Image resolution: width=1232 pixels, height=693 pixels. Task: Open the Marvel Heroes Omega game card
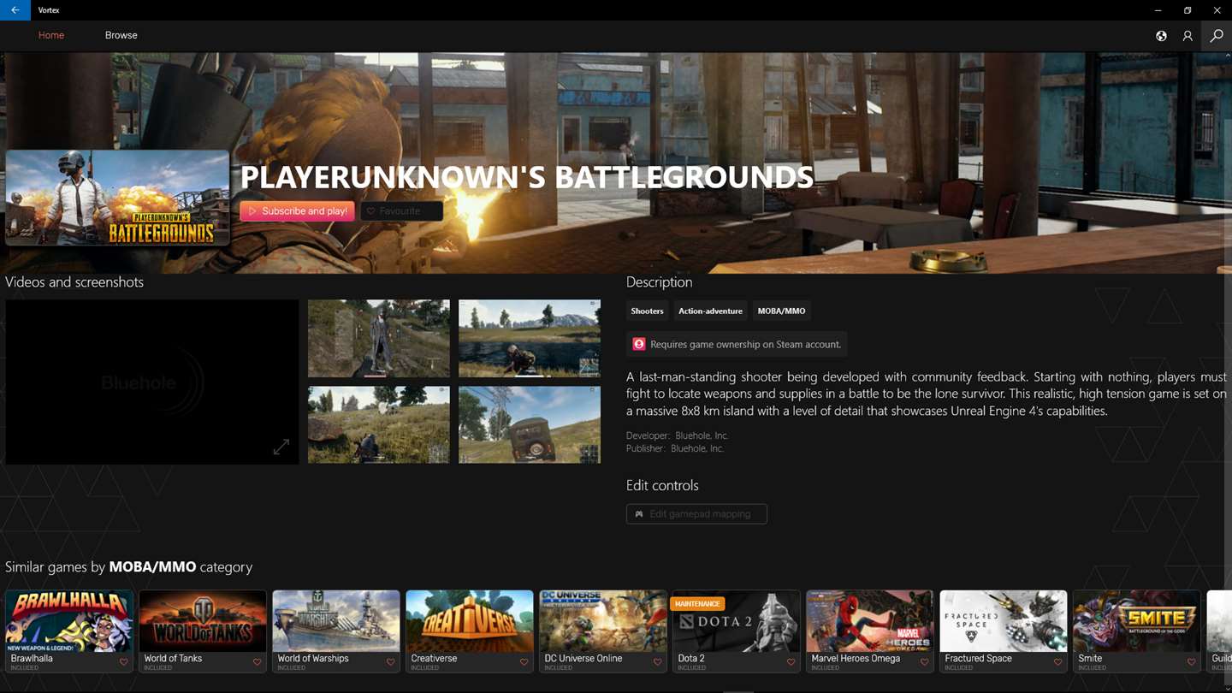point(870,631)
